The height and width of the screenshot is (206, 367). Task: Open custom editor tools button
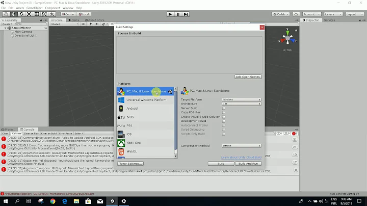pos(52,14)
